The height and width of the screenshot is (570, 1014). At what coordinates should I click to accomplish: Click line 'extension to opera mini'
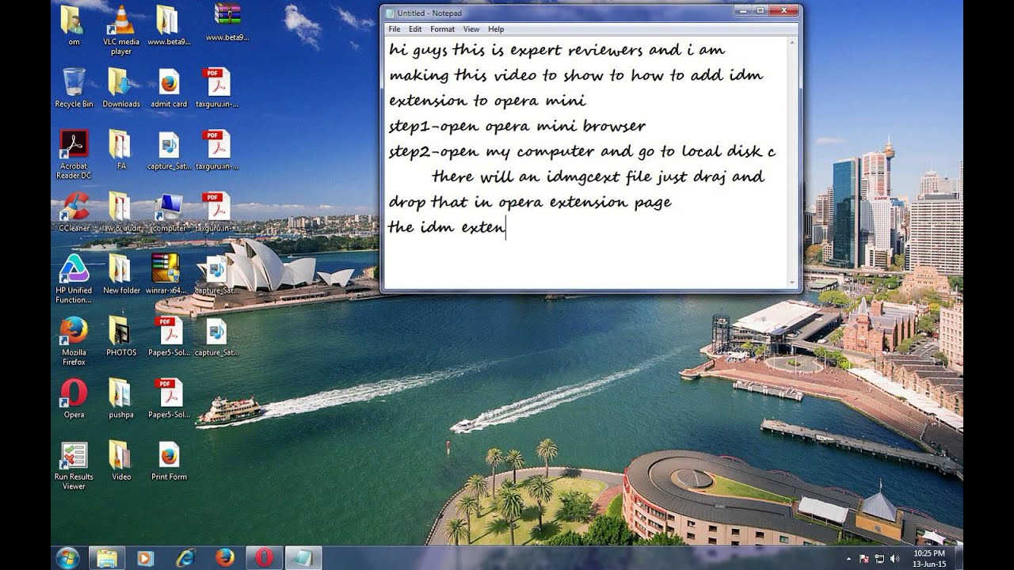487,101
